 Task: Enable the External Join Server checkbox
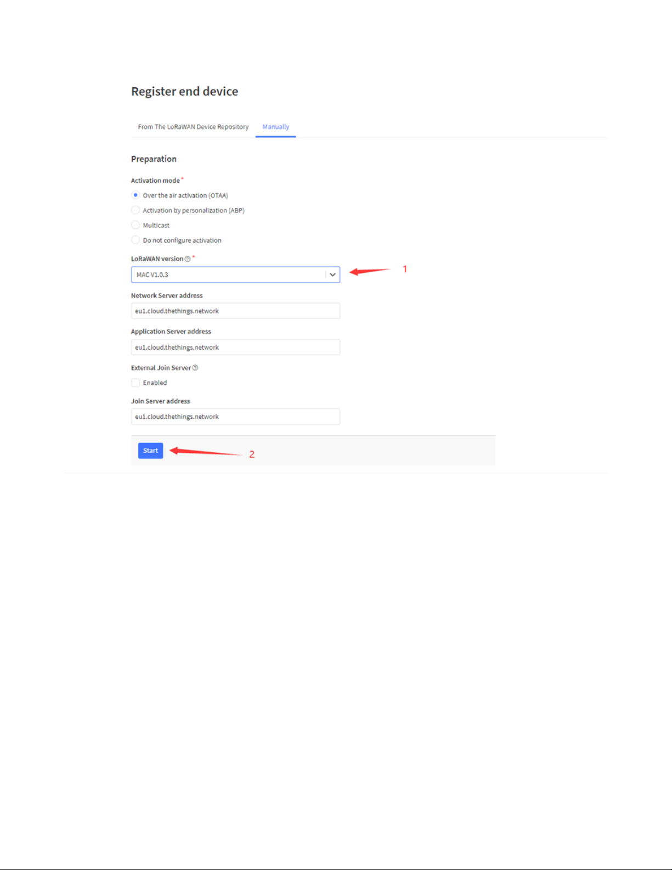135,383
